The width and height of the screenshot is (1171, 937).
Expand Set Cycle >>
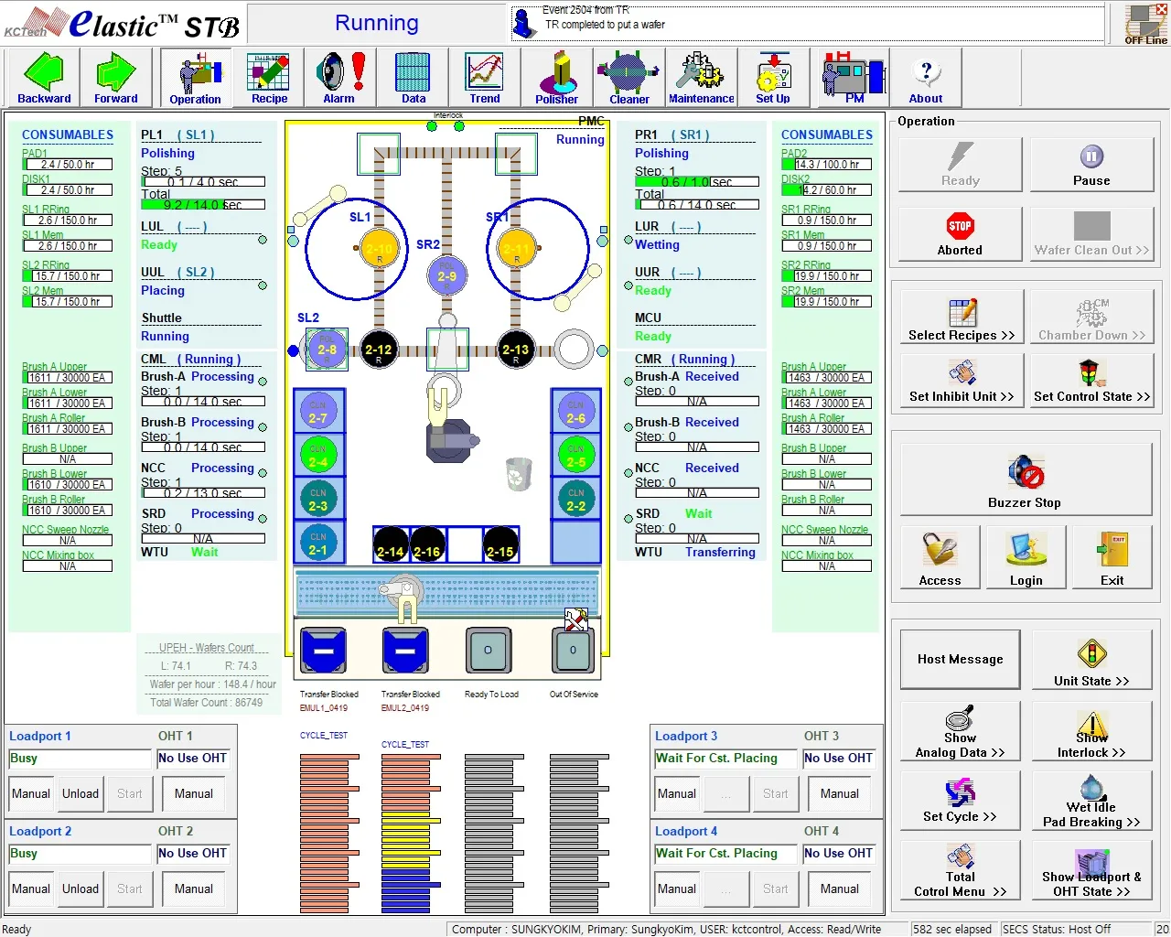(960, 801)
